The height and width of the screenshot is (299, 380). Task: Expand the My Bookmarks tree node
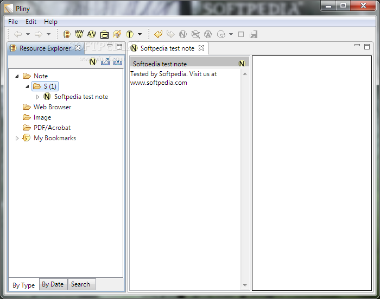point(17,138)
